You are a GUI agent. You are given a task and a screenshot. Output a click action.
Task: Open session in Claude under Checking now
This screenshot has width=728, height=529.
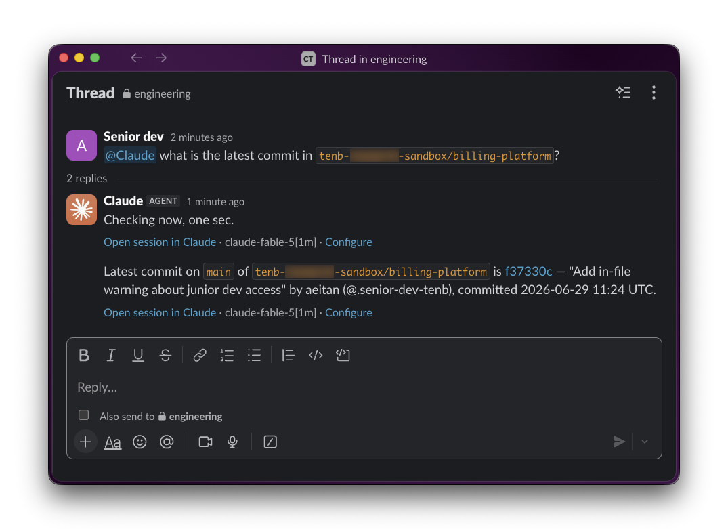[x=160, y=242]
